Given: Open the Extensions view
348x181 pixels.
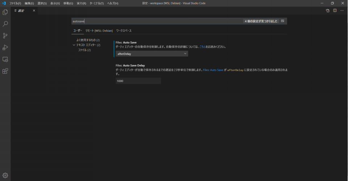Looking at the screenshot, I should coord(5,71).
